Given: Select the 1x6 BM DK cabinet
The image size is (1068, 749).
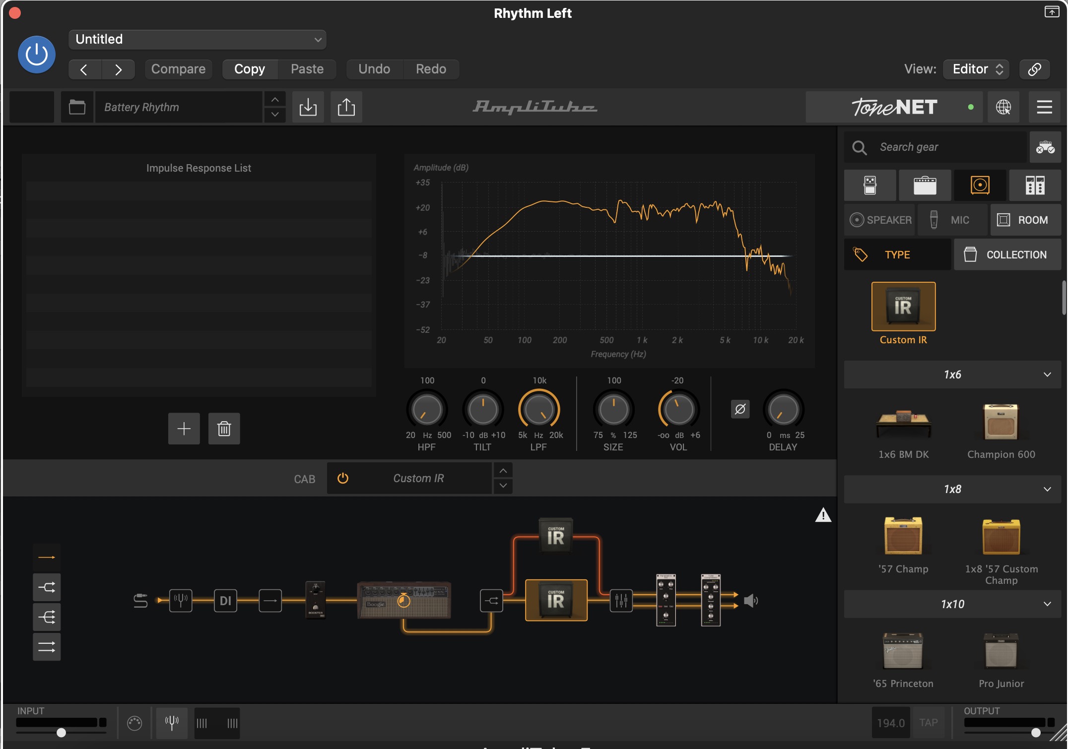Looking at the screenshot, I should tap(903, 424).
